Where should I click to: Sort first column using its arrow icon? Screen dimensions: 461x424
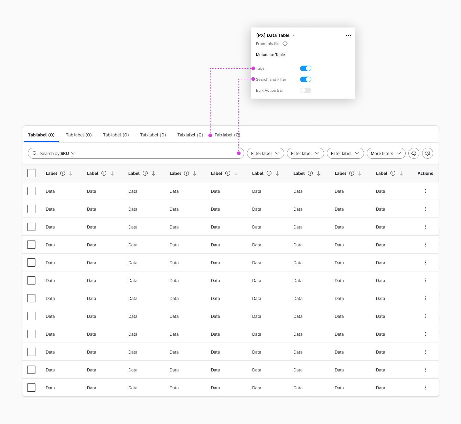(71, 174)
